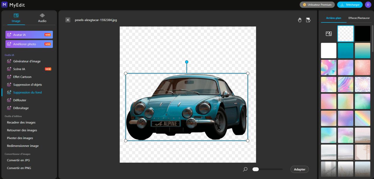Screen dimensions: 374x179
Task: Select the black background swatch
Action: 362,33
